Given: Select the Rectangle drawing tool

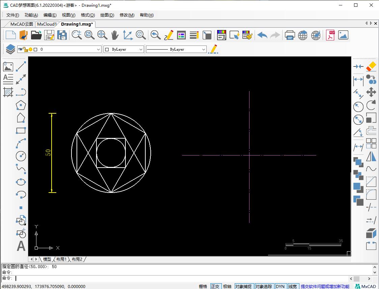Looking at the screenshot, I should coord(21,131).
